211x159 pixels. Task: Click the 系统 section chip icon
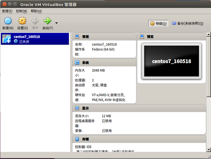[77, 62]
